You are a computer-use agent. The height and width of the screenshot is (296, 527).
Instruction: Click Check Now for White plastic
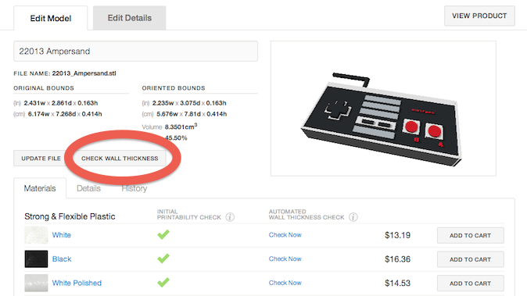[x=285, y=235]
